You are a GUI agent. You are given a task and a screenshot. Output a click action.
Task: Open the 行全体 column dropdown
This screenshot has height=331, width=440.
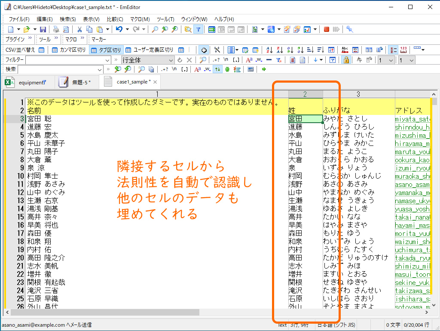tap(171, 60)
